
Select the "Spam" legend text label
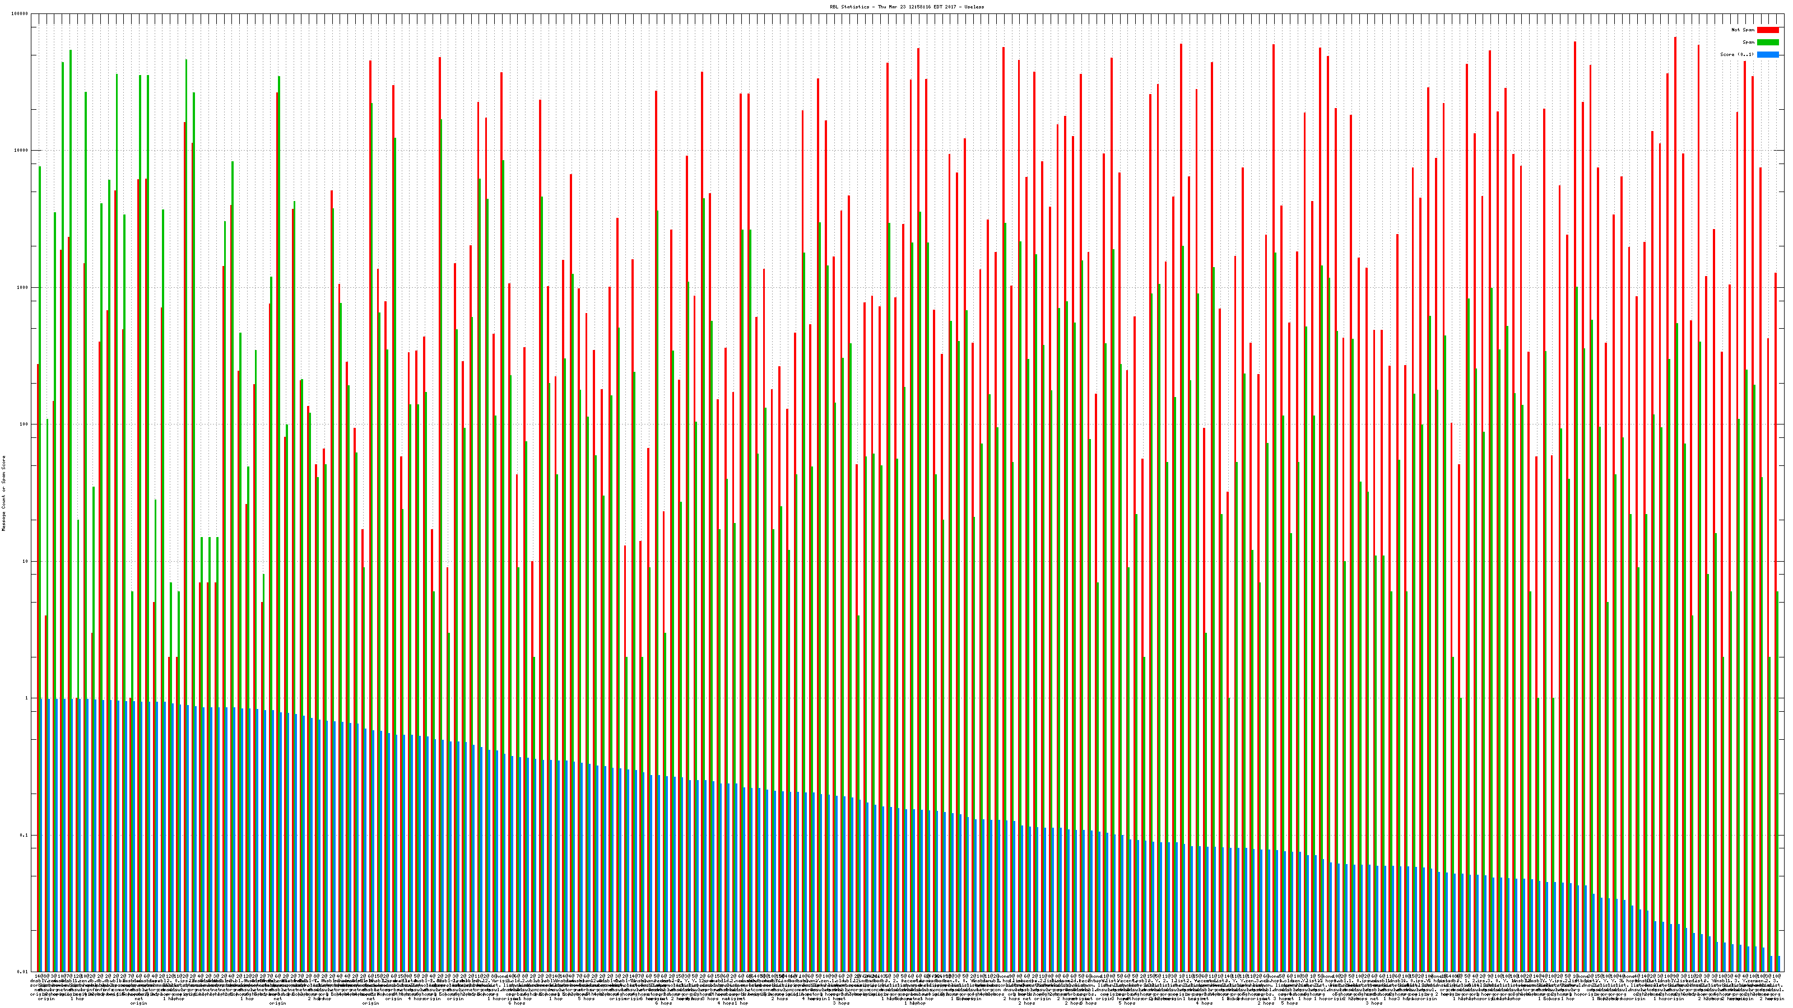point(1748,43)
